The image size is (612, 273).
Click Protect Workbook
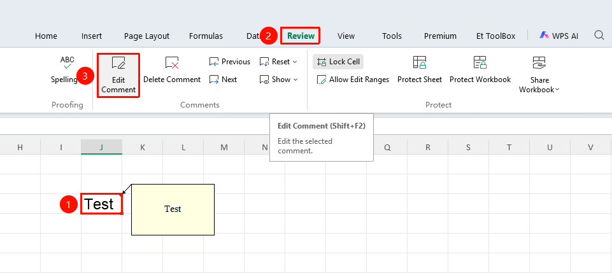coord(480,70)
